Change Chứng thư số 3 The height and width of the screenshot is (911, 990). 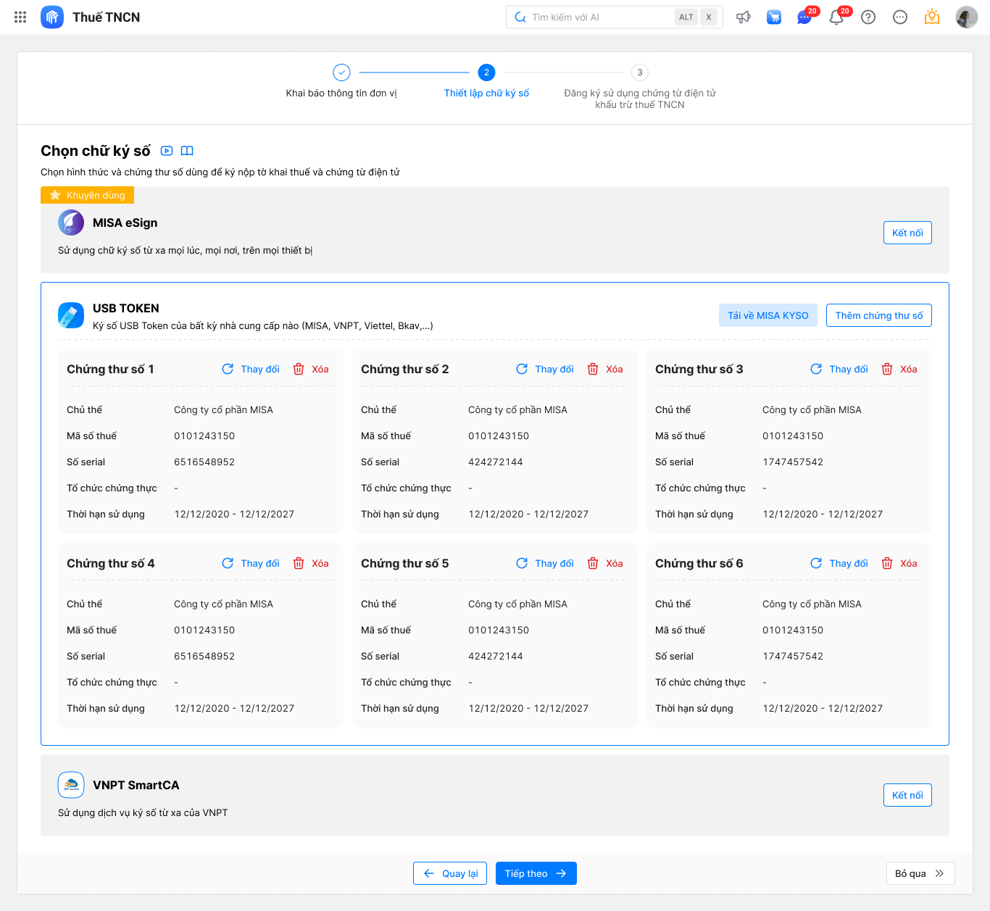tap(839, 369)
